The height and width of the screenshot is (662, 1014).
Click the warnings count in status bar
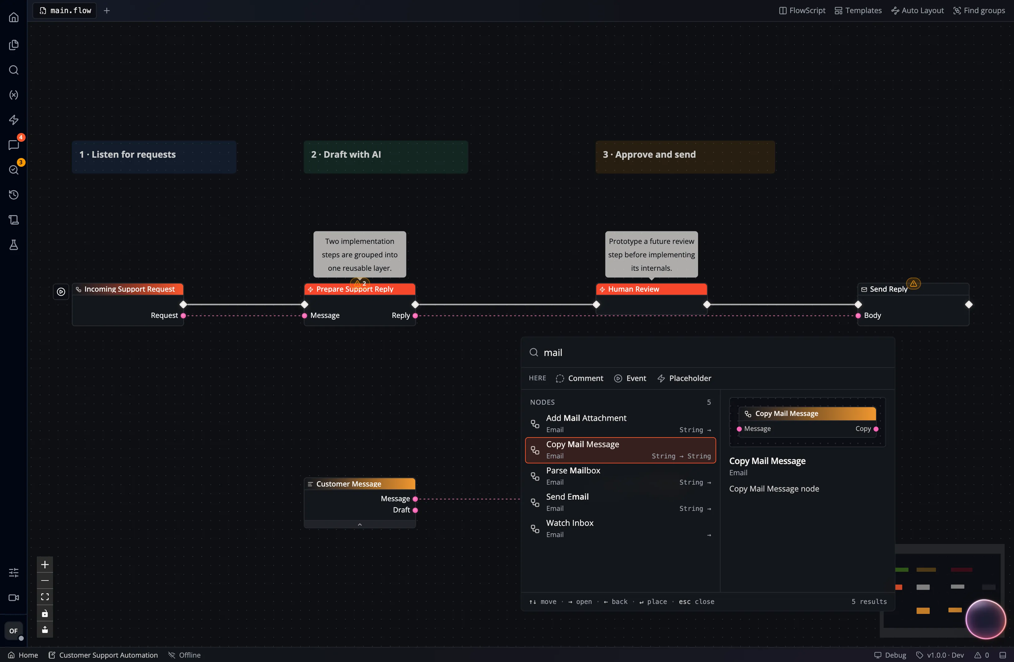tap(982, 655)
